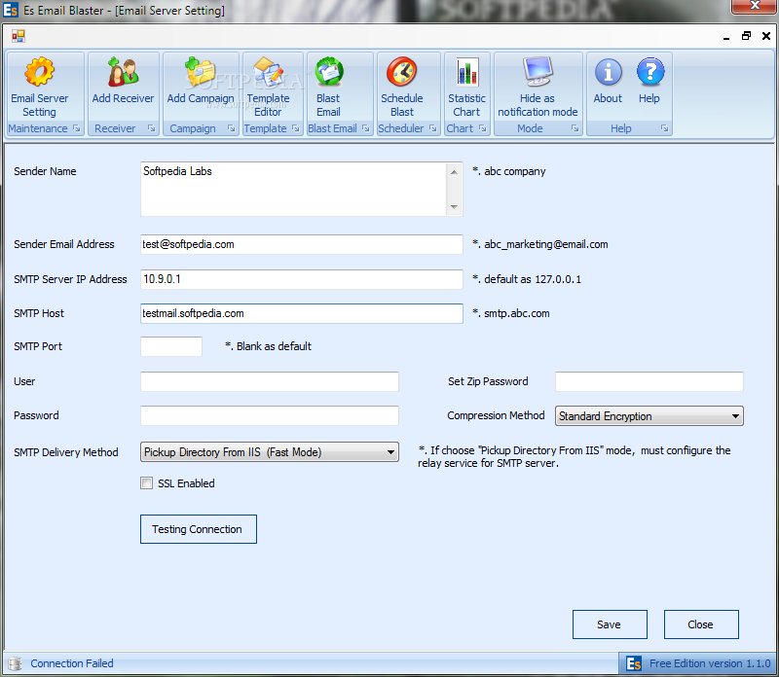Click the SMTP Port input field

click(x=171, y=346)
